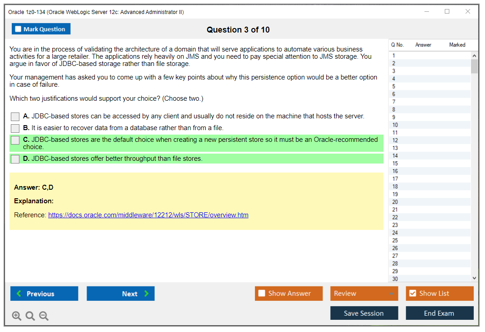Image resolution: width=485 pixels, height=332 pixels.
Task: Select question 10 in the list
Action: (x=430, y=125)
